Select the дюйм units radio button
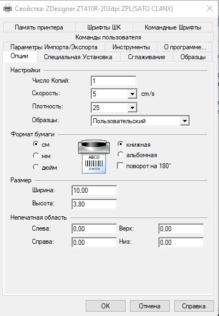The height and width of the screenshot is (316, 219). 35,167
